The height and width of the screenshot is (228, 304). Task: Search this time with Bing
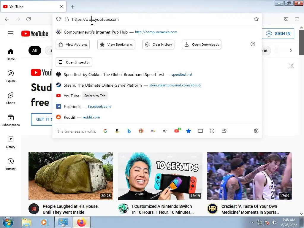pos(129,131)
